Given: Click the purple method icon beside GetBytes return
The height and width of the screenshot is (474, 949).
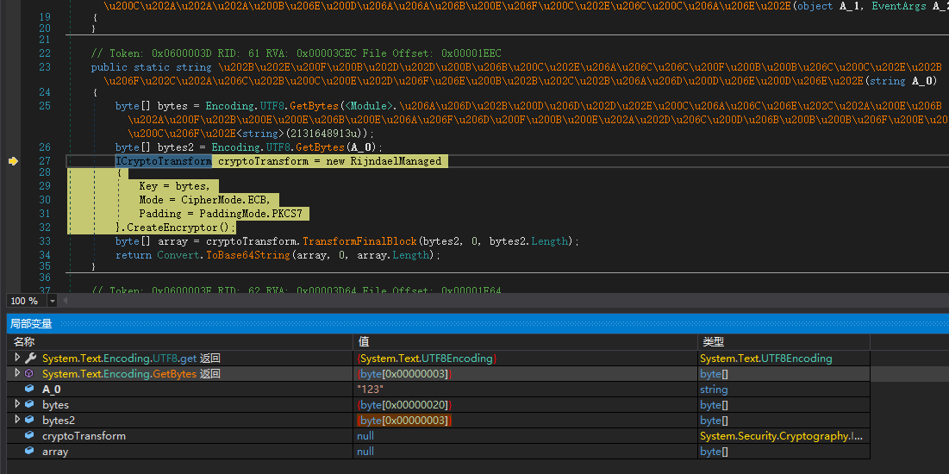Looking at the screenshot, I should (x=30, y=374).
